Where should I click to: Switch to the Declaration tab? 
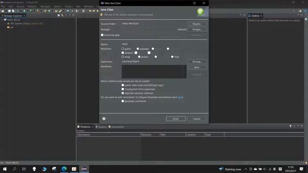click(116, 127)
